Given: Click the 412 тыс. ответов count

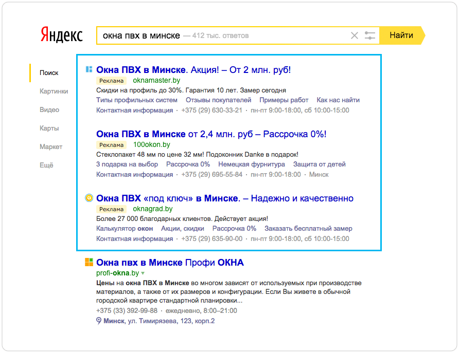Looking at the screenshot, I should point(220,35).
